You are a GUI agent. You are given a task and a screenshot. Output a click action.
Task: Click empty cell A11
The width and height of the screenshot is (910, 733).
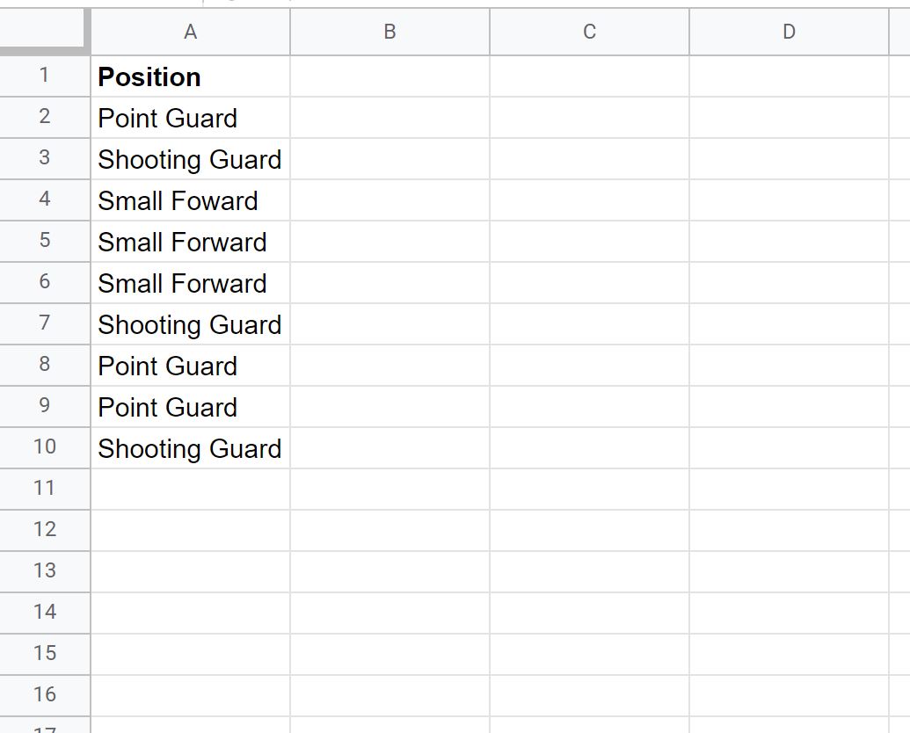click(x=191, y=490)
